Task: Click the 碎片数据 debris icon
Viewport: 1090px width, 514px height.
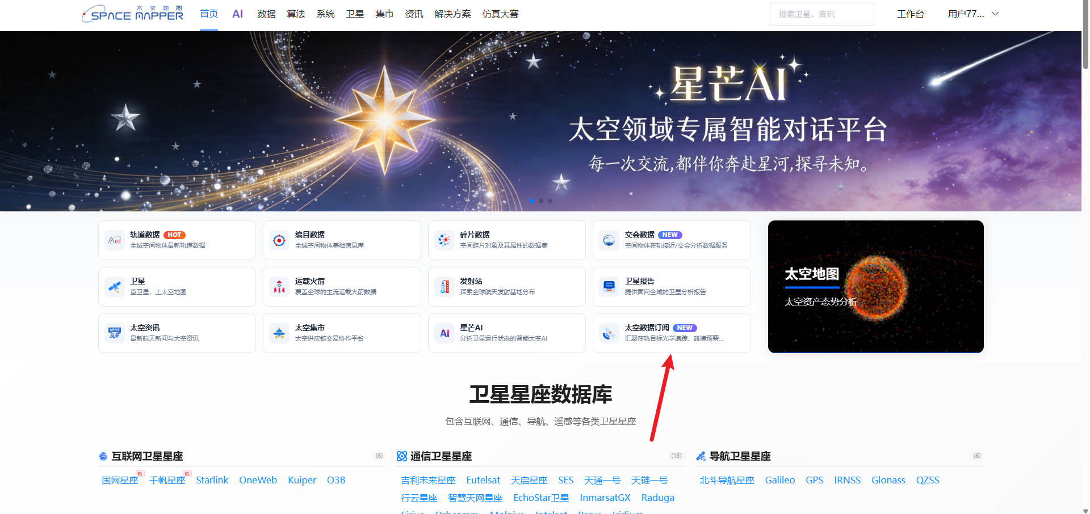Action: [445, 240]
